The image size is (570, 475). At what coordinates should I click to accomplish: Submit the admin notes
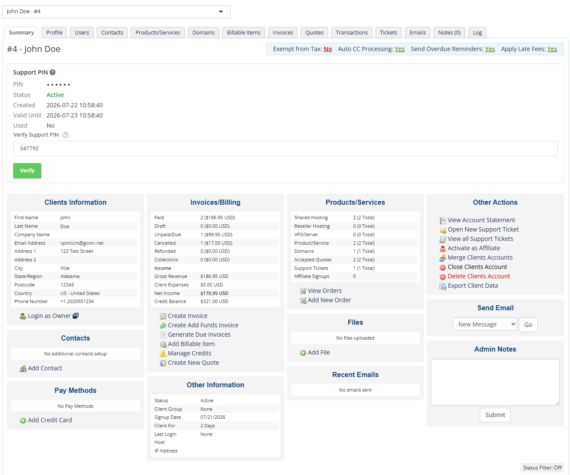495,415
